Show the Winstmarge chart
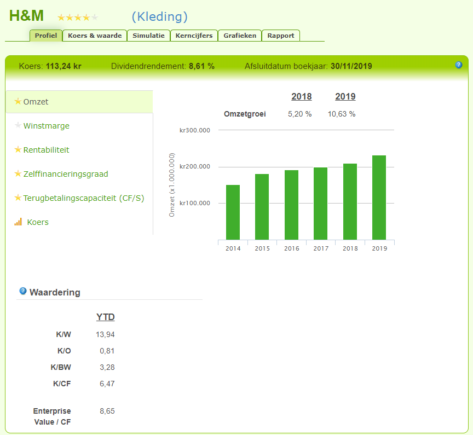 [x=47, y=126]
